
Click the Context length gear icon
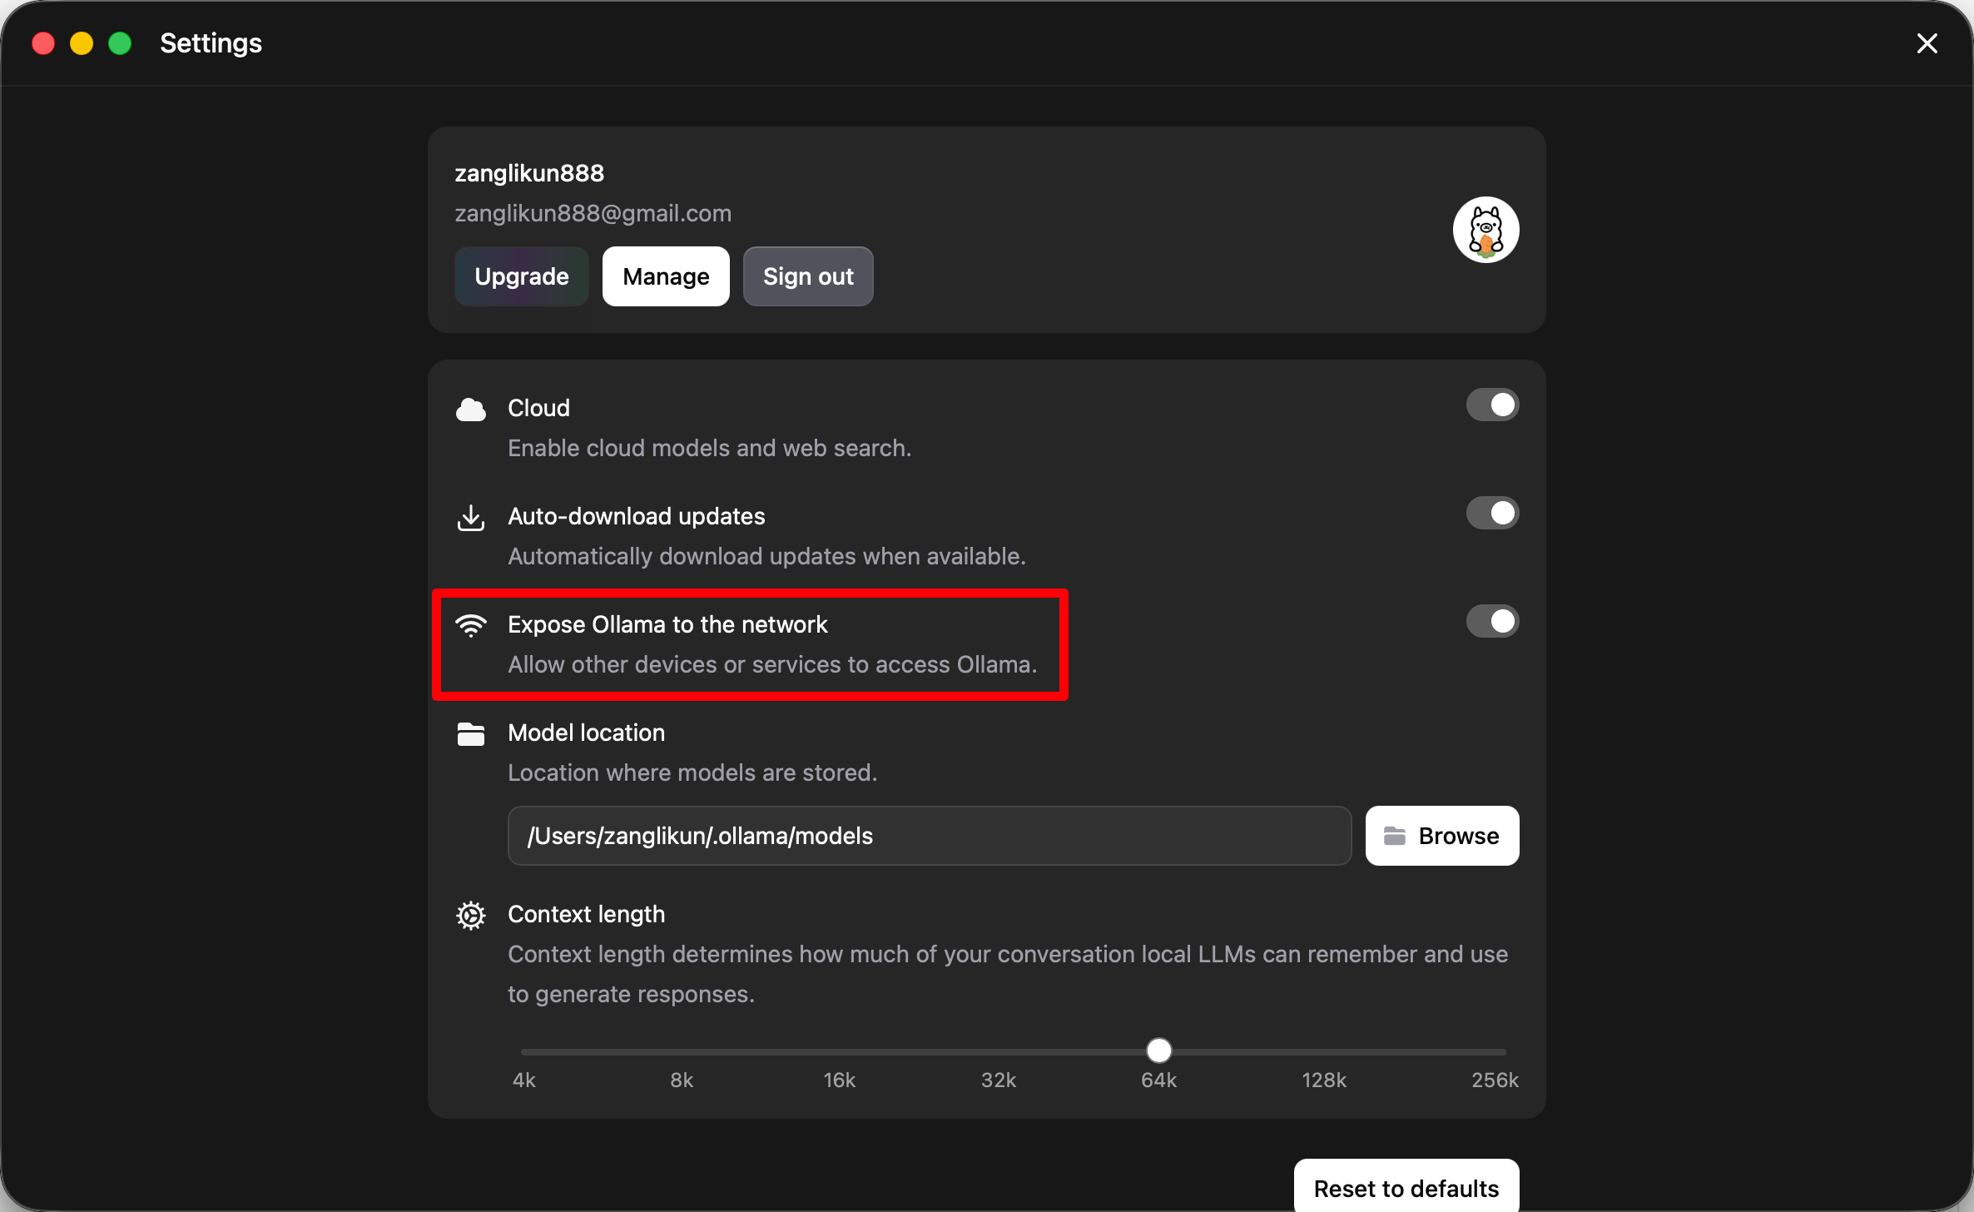[471, 915]
